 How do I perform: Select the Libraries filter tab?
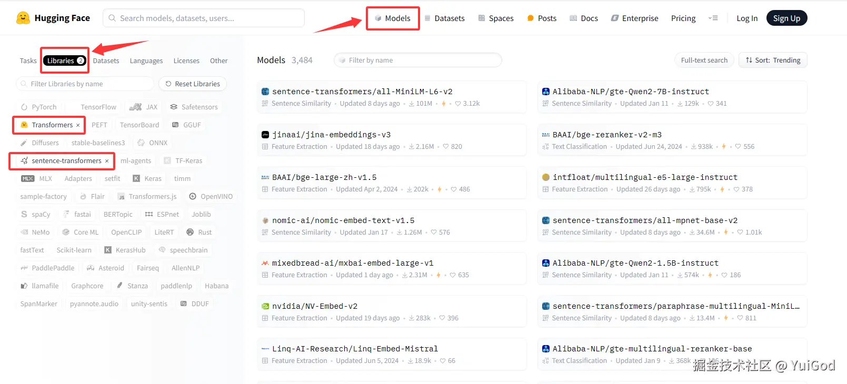[65, 61]
